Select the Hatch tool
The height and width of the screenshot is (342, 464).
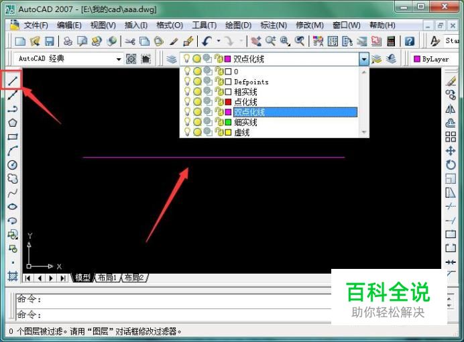pos(13,276)
